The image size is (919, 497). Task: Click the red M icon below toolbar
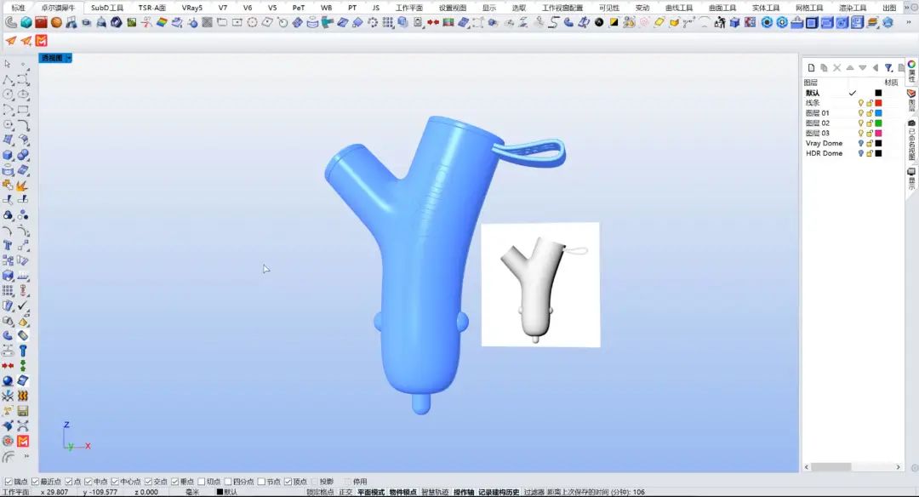point(42,40)
